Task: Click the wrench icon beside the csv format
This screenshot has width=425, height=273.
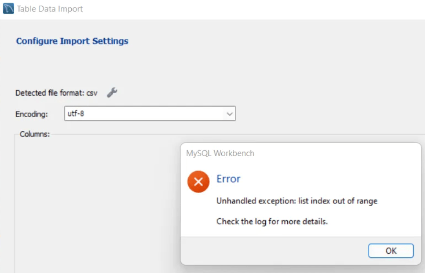Action: pyautogui.click(x=112, y=93)
